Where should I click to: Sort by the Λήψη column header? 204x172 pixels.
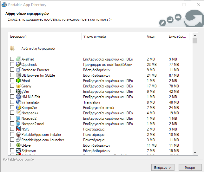[156, 36]
